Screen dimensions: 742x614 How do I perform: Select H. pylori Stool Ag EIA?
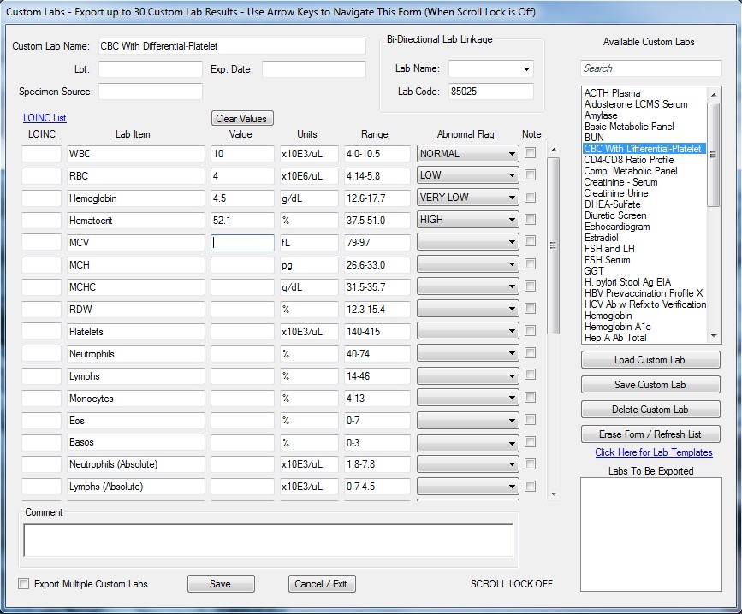[x=627, y=281]
